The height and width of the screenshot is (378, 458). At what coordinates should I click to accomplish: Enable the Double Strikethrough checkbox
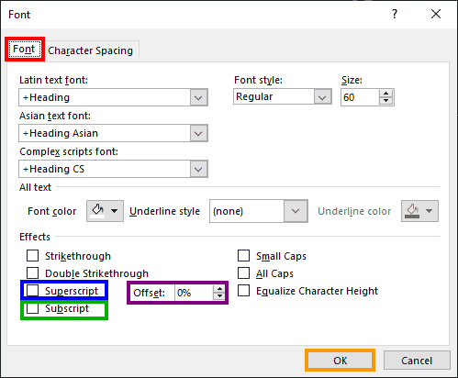pos(32,272)
